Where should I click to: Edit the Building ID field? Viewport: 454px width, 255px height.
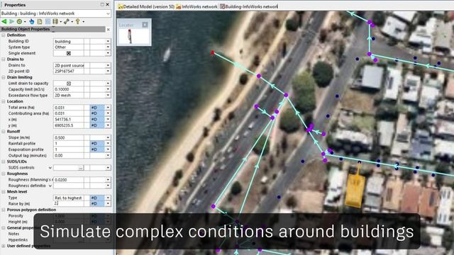(x=68, y=41)
